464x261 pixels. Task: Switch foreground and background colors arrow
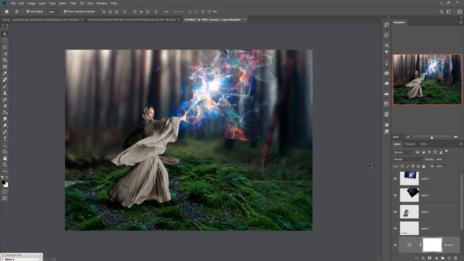[7, 177]
